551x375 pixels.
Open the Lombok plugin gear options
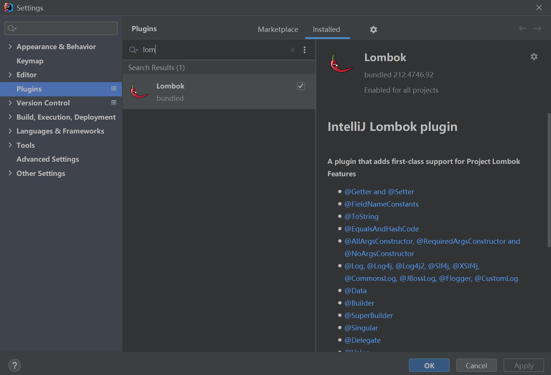534,57
